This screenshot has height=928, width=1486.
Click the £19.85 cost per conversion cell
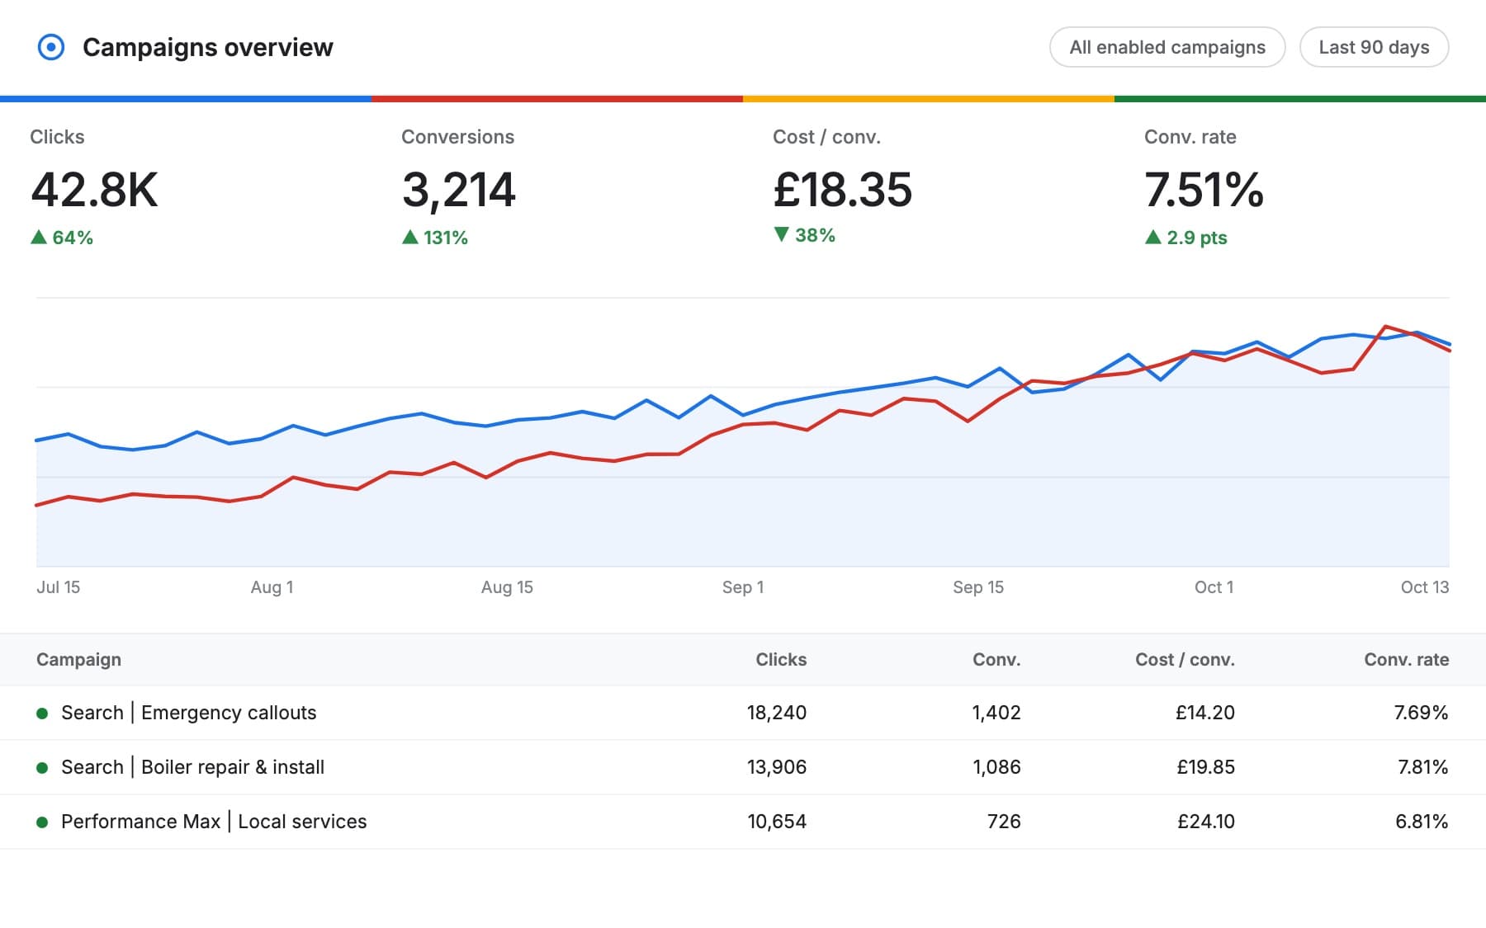[1205, 767]
